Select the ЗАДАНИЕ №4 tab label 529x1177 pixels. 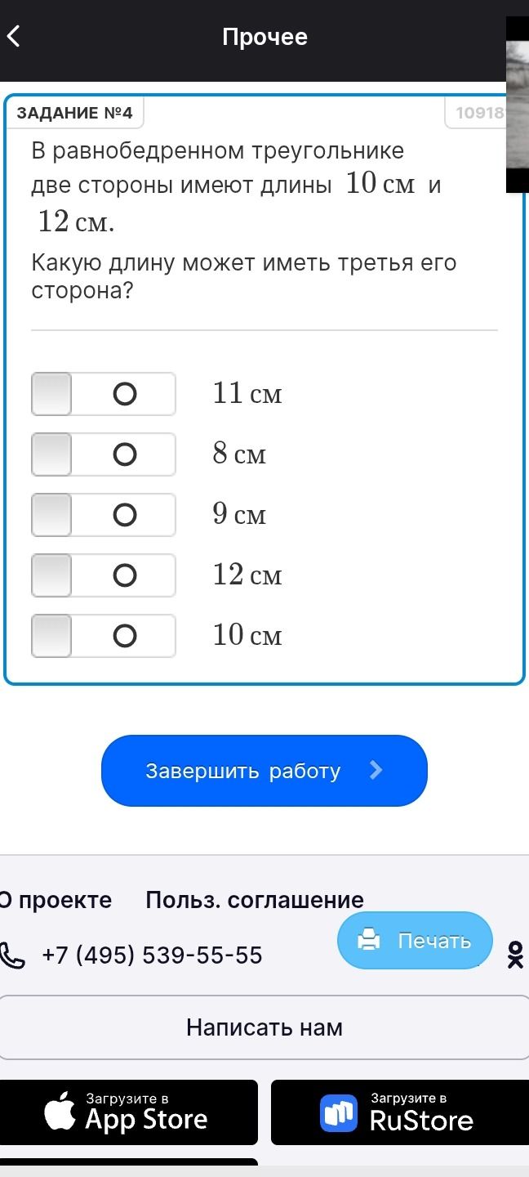click(74, 113)
